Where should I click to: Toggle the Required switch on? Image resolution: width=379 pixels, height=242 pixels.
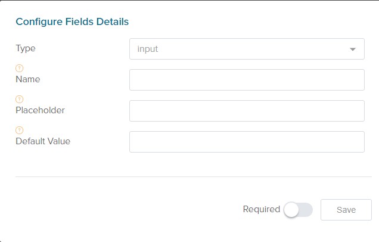pos(298,210)
